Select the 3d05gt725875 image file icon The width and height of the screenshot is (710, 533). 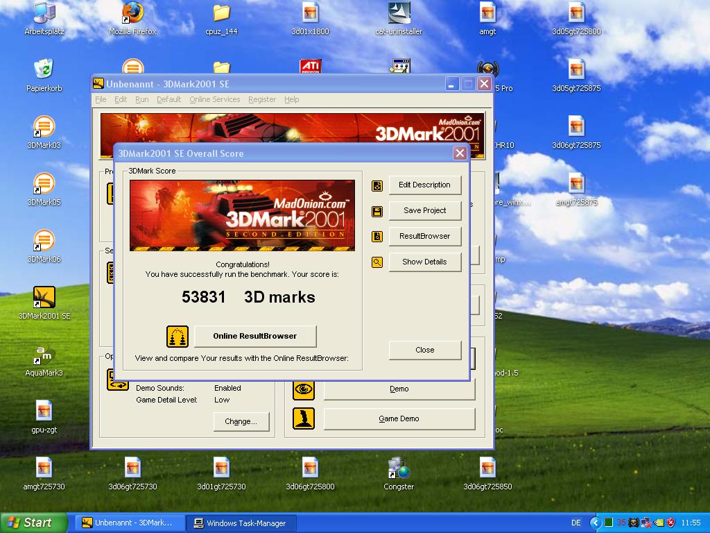tap(576, 75)
